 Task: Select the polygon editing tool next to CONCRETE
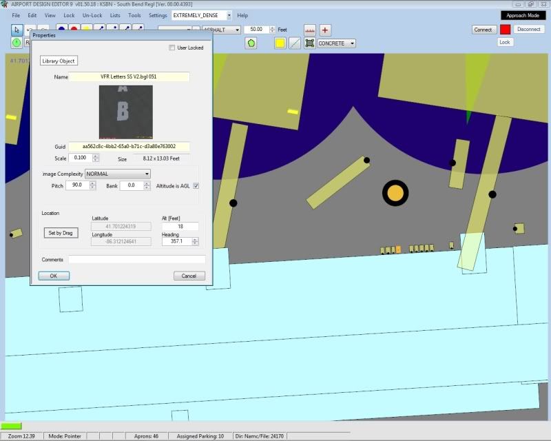pos(311,43)
